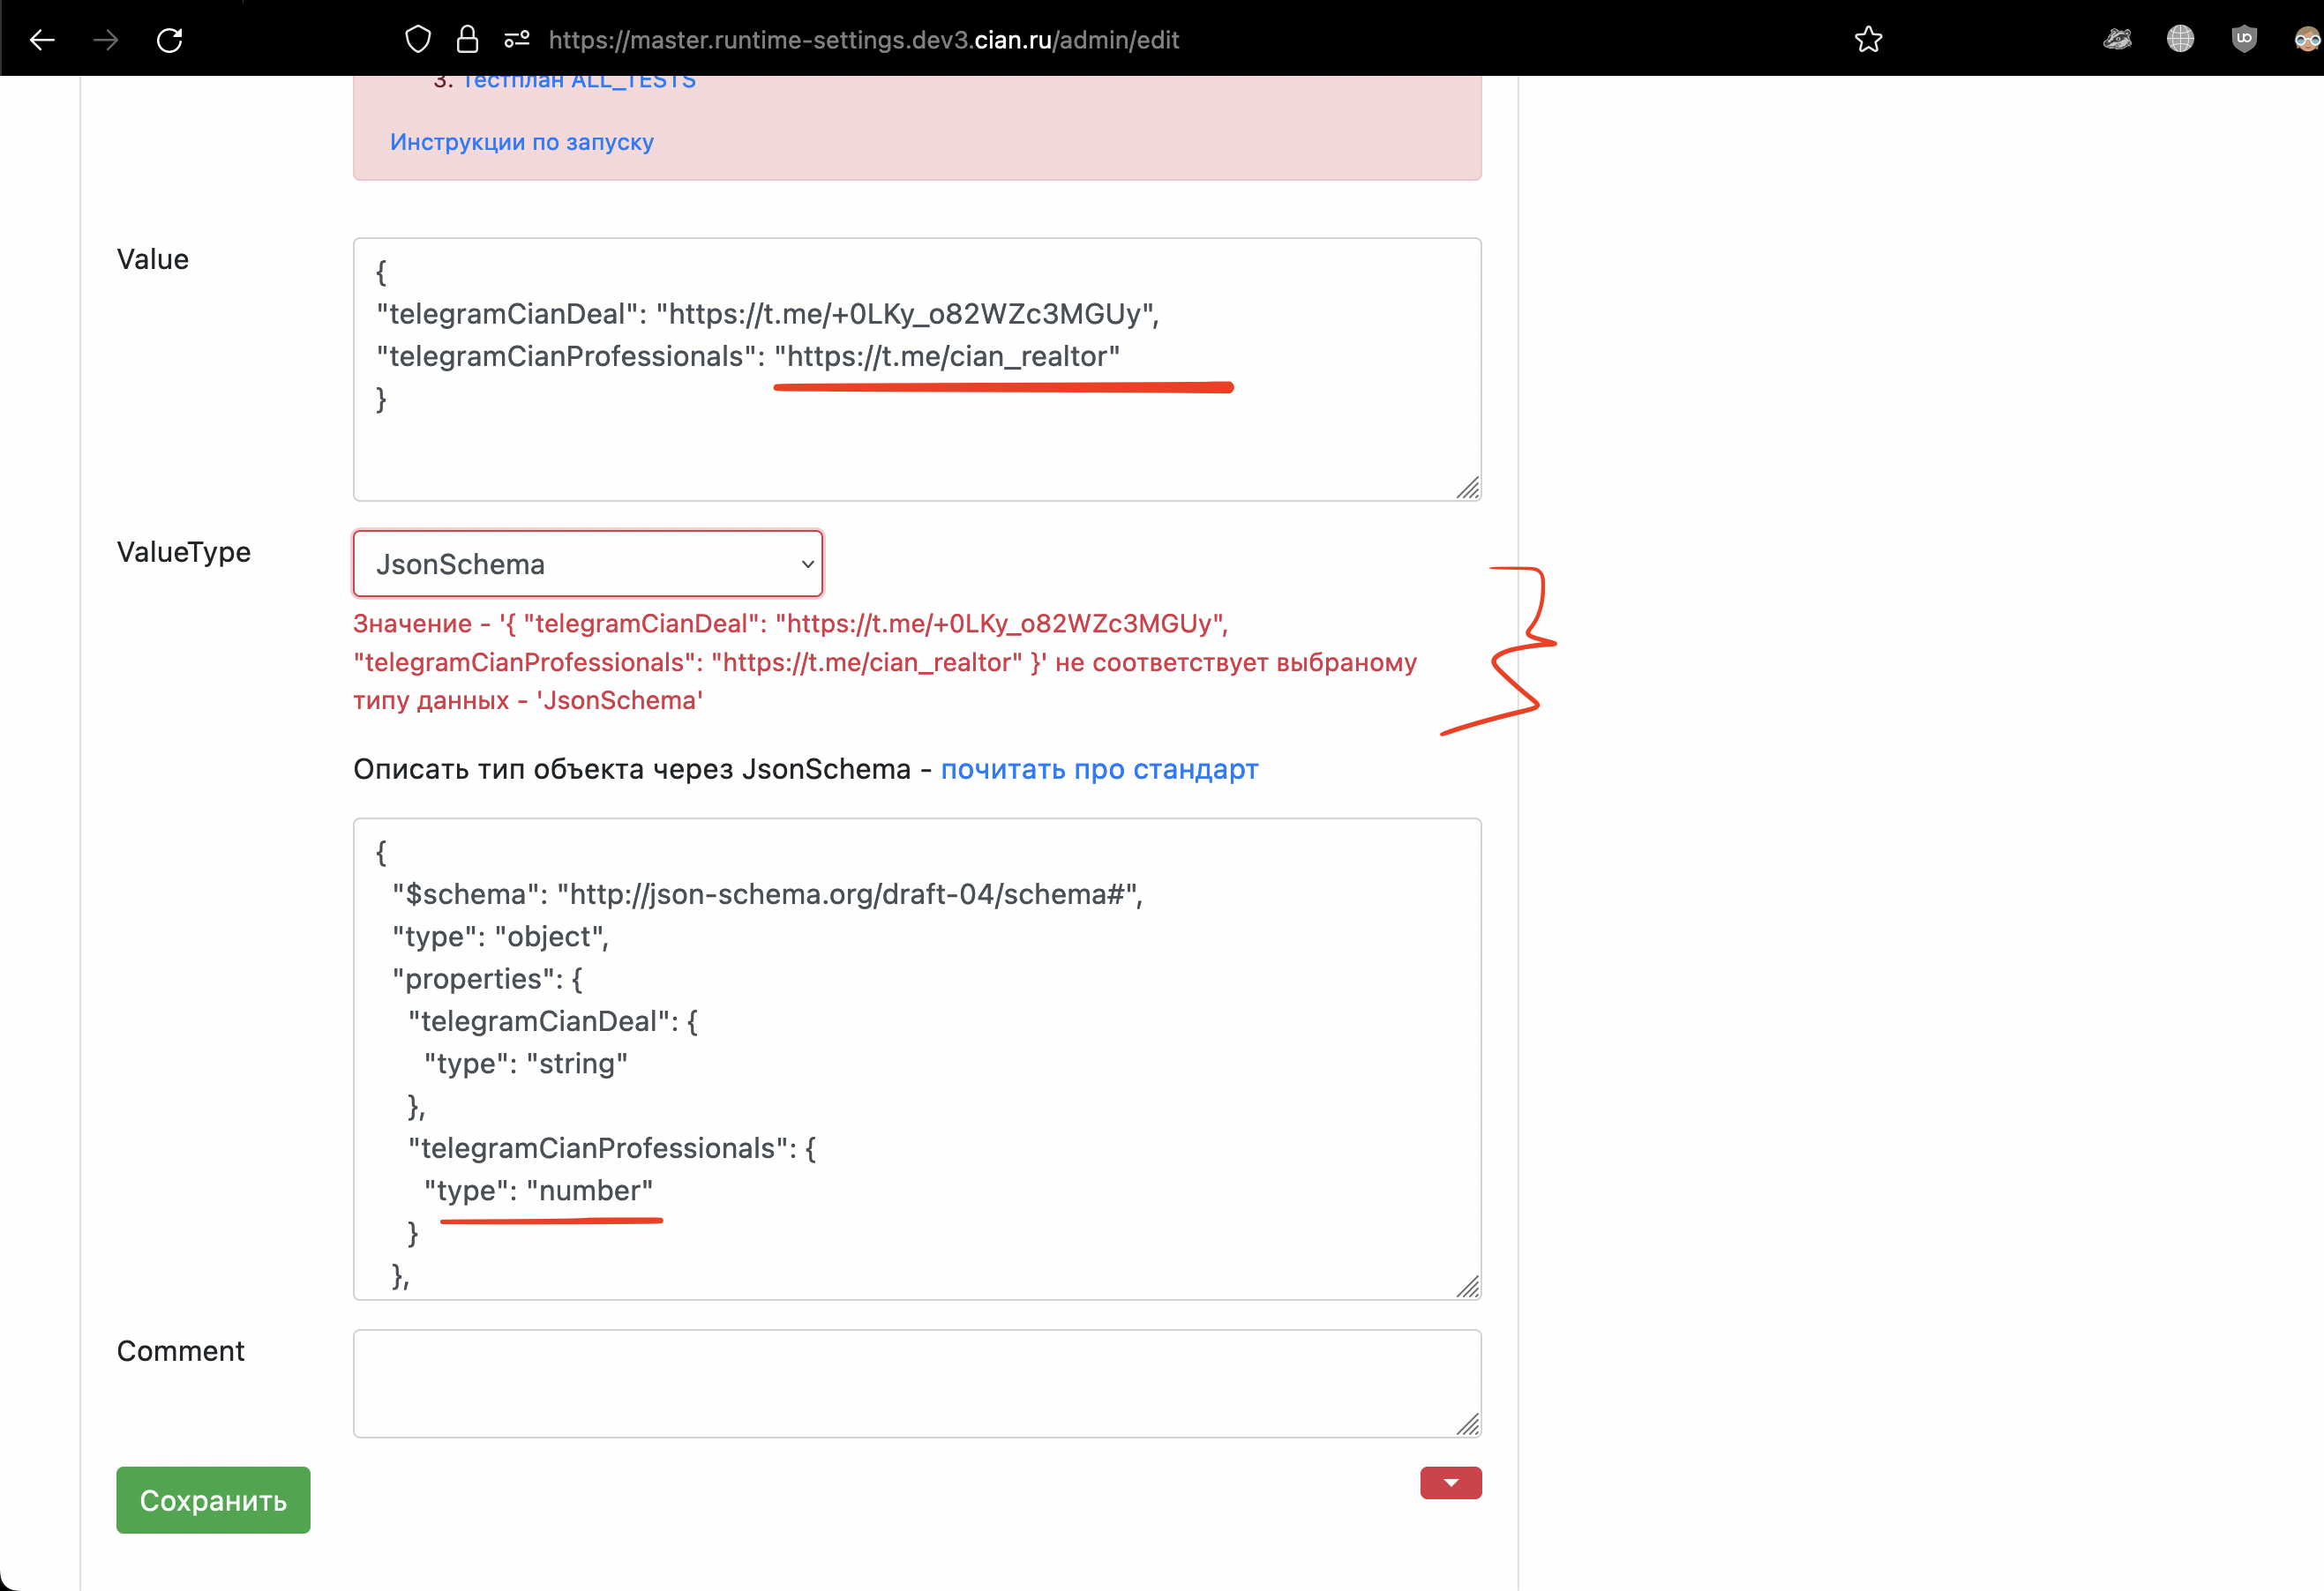Expand the red caret dropdown button
Screen dimensions: 2324x1591
1450,1483
